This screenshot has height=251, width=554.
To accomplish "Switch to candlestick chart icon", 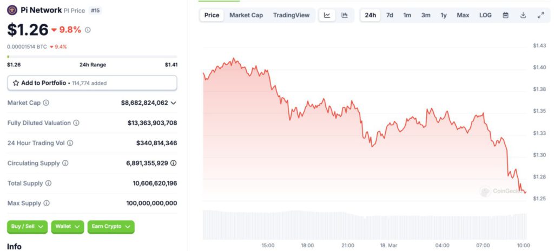I will [345, 15].
